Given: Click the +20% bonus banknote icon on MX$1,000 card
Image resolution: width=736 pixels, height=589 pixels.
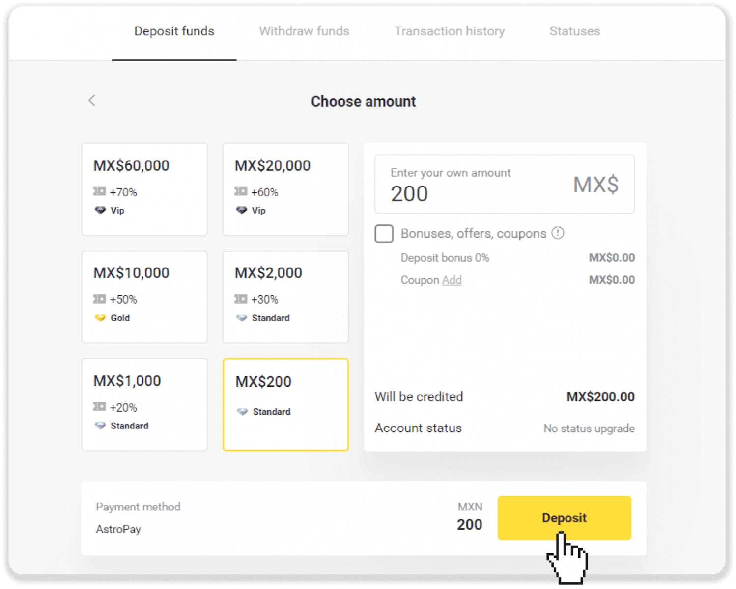Looking at the screenshot, I should pyautogui.click(x=98, y=407).
